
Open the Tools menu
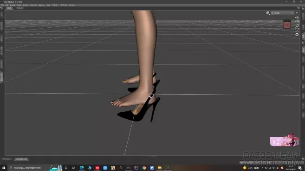tap(19, 5)
